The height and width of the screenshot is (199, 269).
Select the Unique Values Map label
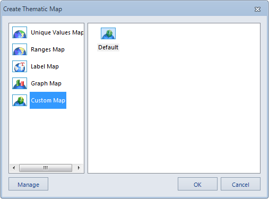point(57,32)
